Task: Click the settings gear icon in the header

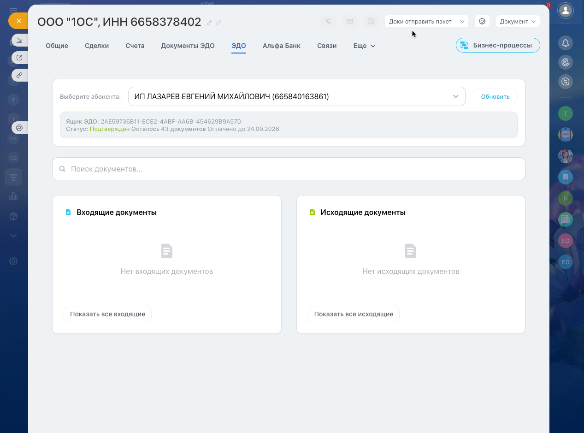Action: pos(482,21)
